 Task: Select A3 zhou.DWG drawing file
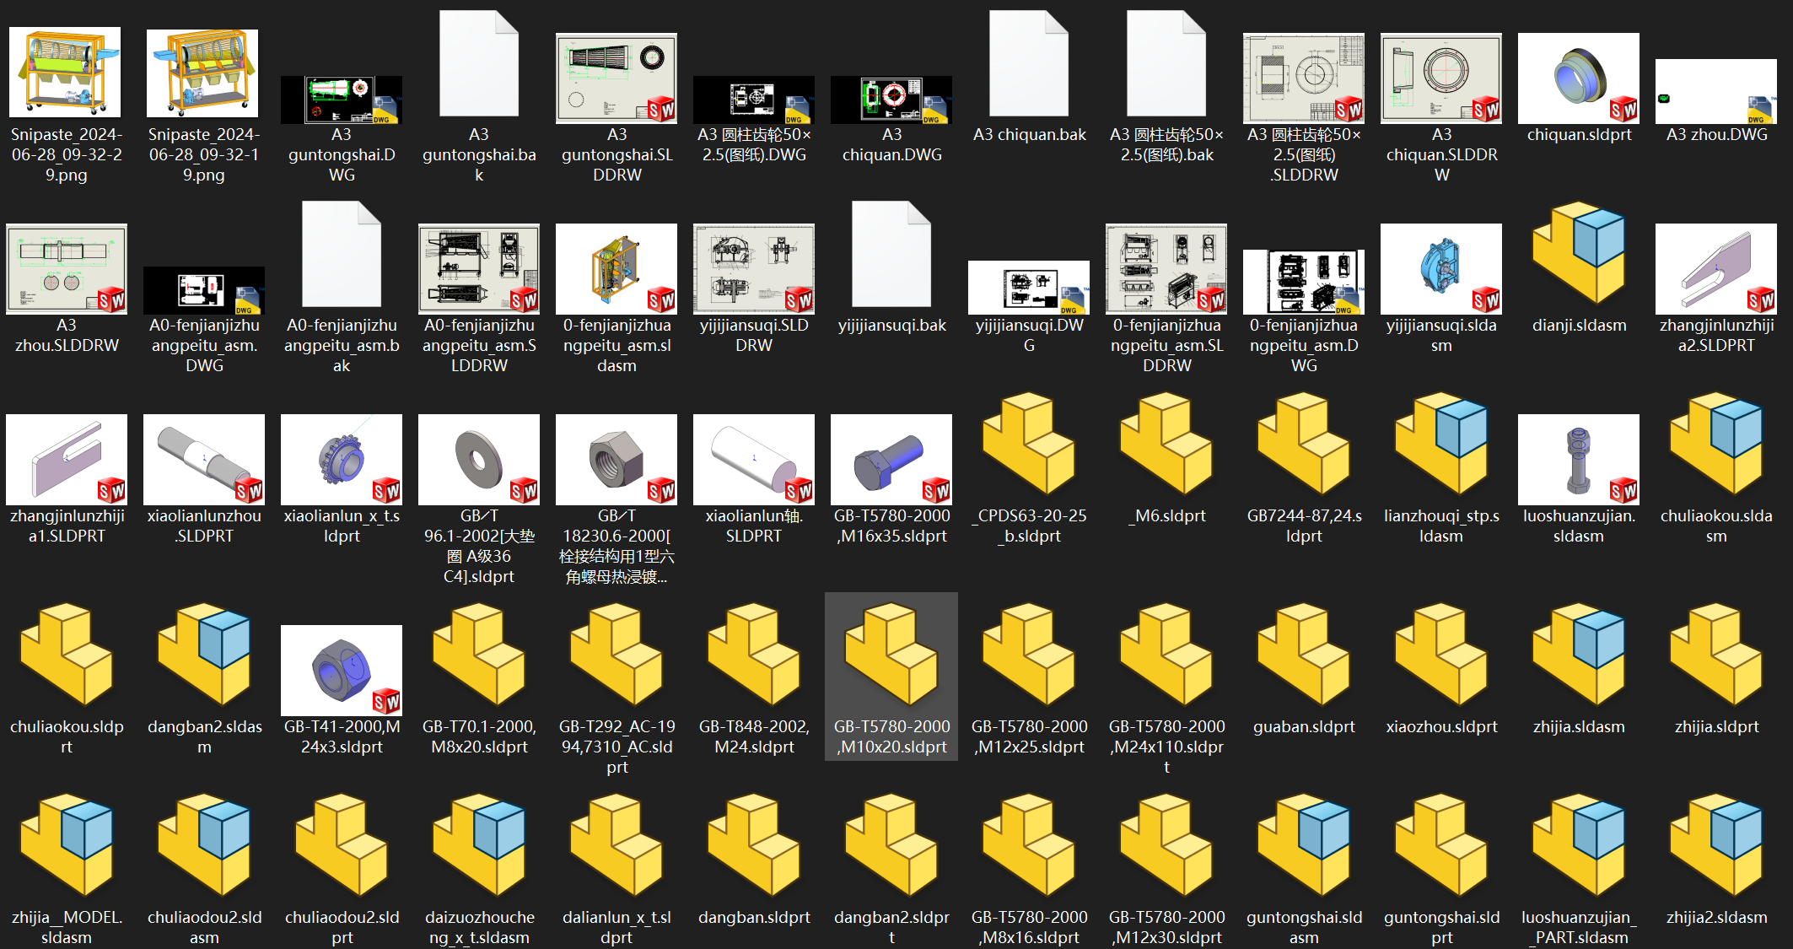coord(1715,91)
